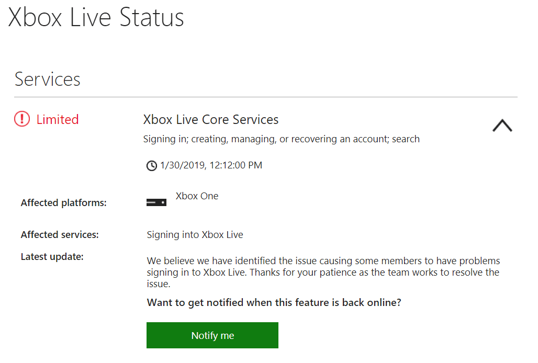538x363 pixels.
Task: Select the Xbox Live Core Services heading
Action: click(210, 119)
